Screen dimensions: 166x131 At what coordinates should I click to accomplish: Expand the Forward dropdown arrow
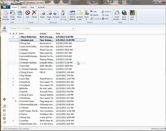(56, 19)
